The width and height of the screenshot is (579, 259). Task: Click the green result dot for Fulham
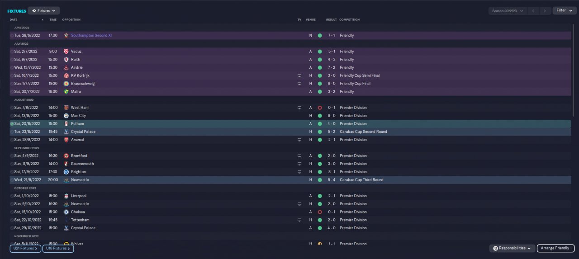[319, 123]
